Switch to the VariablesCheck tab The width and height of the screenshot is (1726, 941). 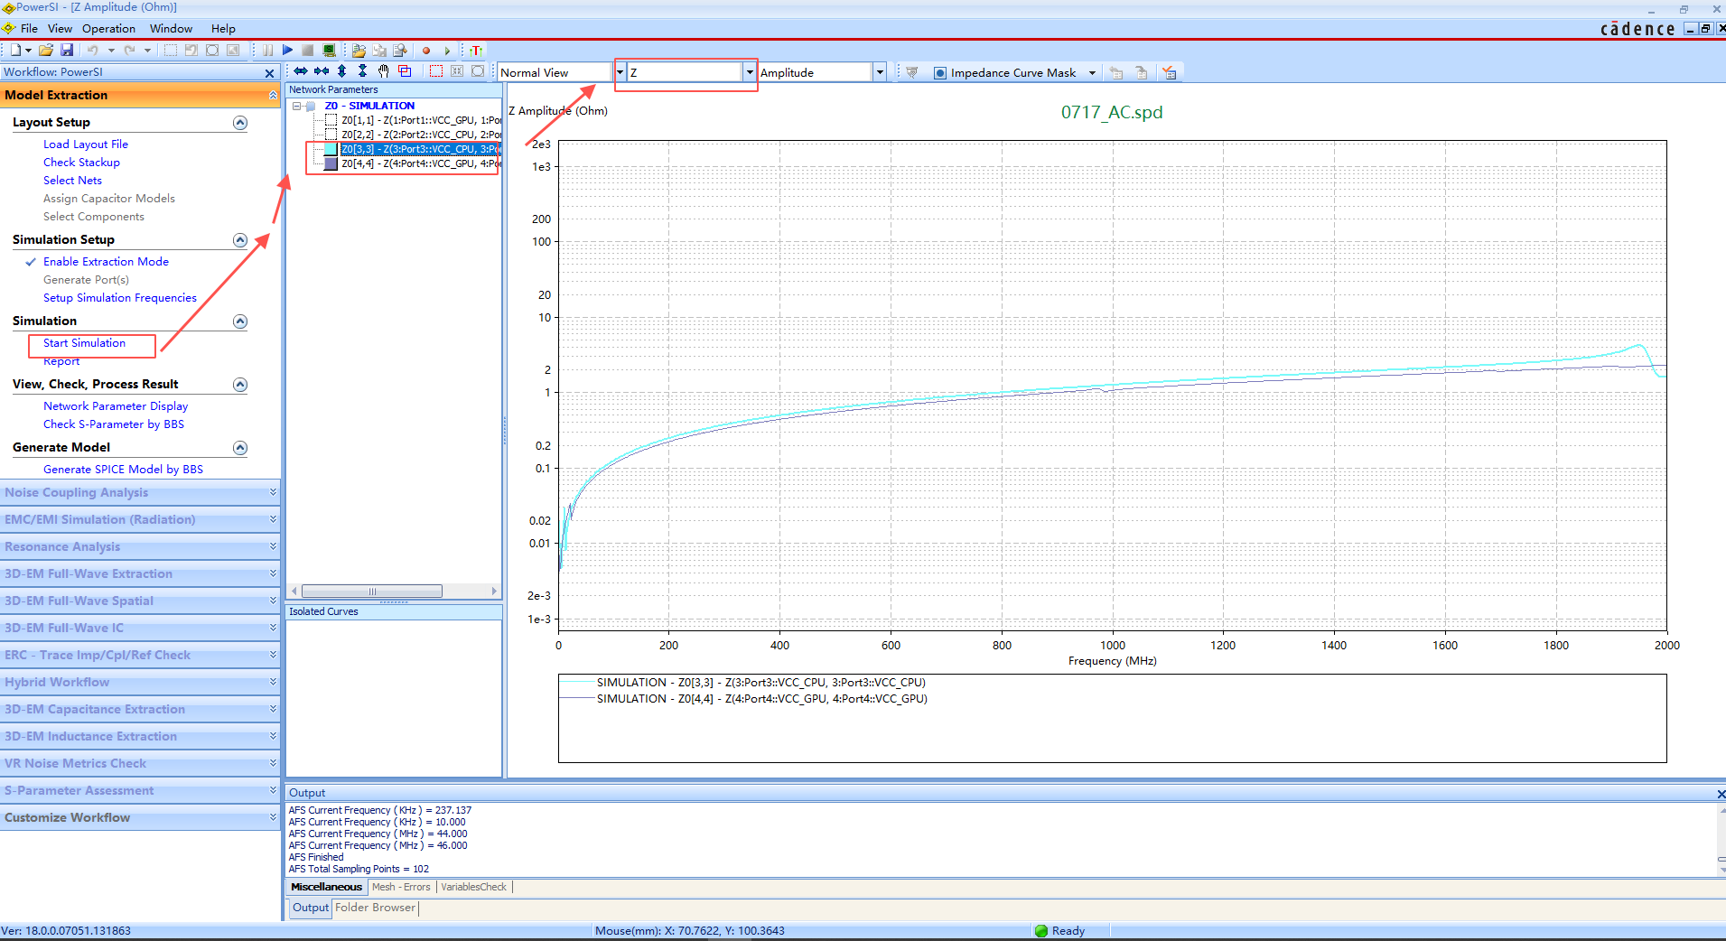click(473, 887)
